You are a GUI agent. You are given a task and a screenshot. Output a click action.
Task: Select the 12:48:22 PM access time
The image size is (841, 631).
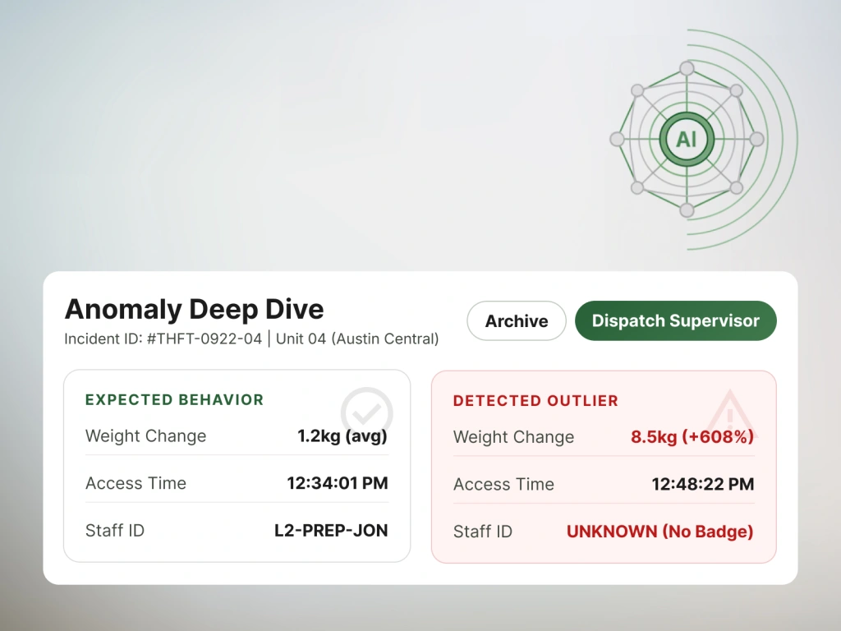703,484
